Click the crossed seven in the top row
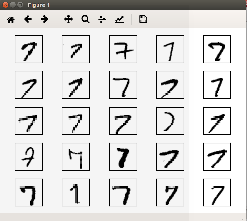The image size is (247, 221). (x=123, y=49)
